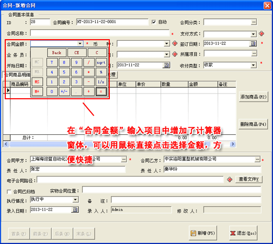The height and width of the screenshot is (244, 273).
Task: Click 新增(F5) save button
Action: (203, 233)
